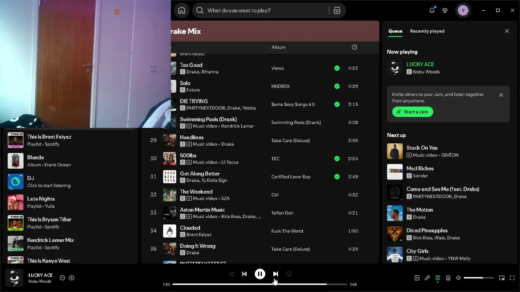Toggle the saved checkmark for 500lbs

pyautogui.click(x=337, y=159)
